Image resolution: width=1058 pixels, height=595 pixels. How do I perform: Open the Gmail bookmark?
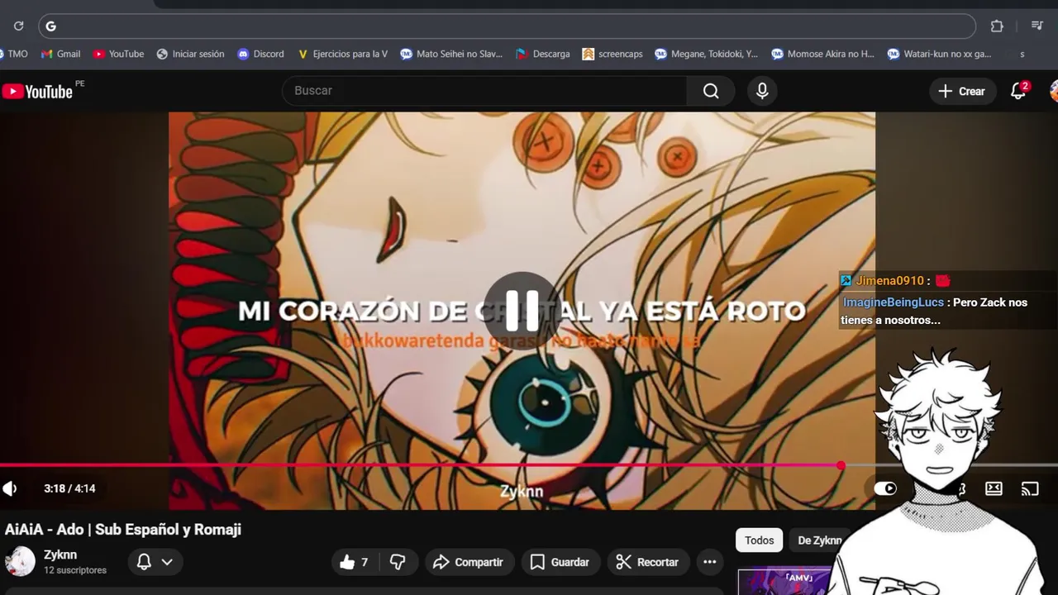click(x=60, y=54)
